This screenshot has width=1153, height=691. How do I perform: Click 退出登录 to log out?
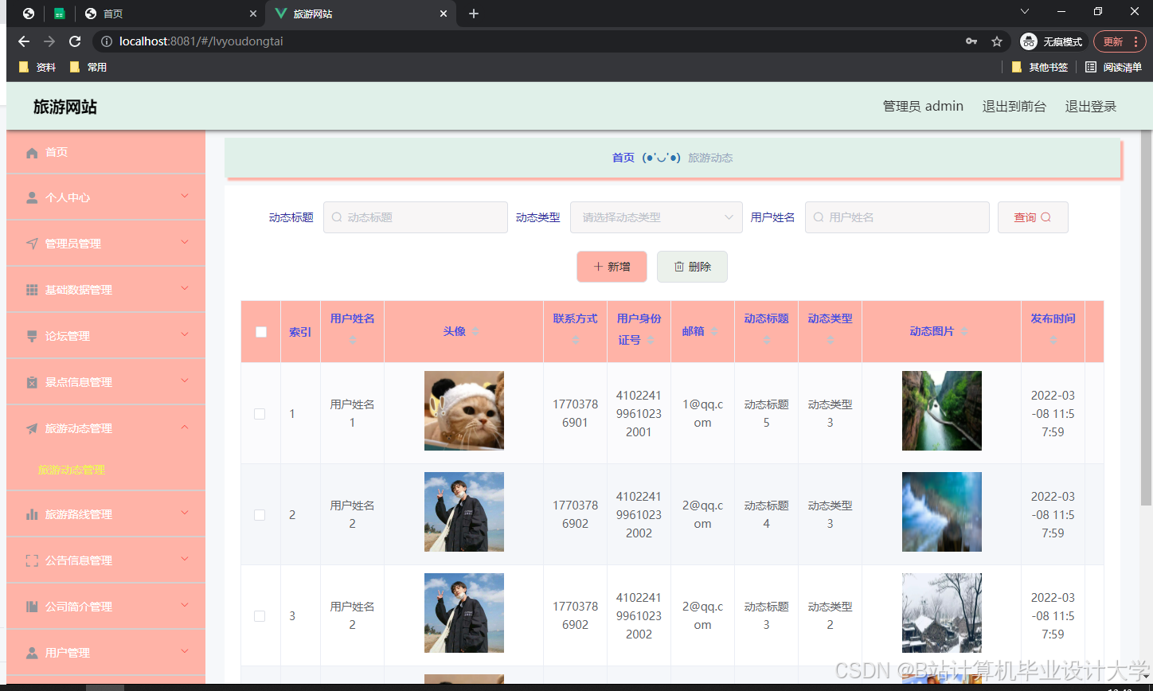(1091, 106)
